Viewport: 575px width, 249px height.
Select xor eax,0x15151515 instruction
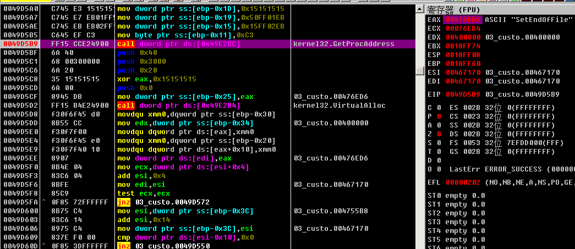click(x=157, y=79)
